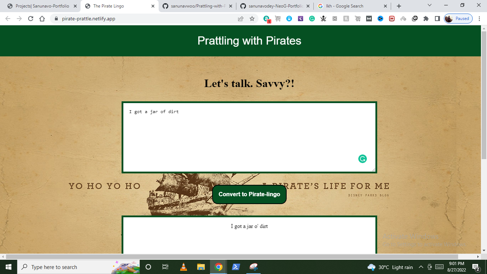Open the Extensions puzzle-piece menu
487x274 pixels.
(x=426, y=18)
